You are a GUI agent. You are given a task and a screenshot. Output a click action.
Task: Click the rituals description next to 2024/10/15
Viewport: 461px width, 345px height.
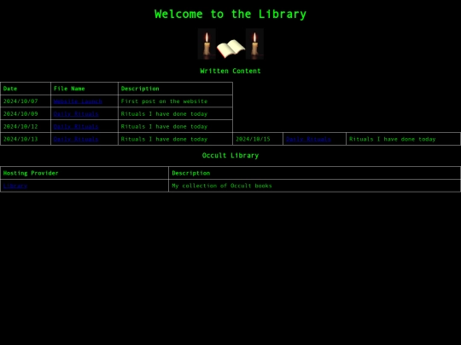(x=393, y=139)
